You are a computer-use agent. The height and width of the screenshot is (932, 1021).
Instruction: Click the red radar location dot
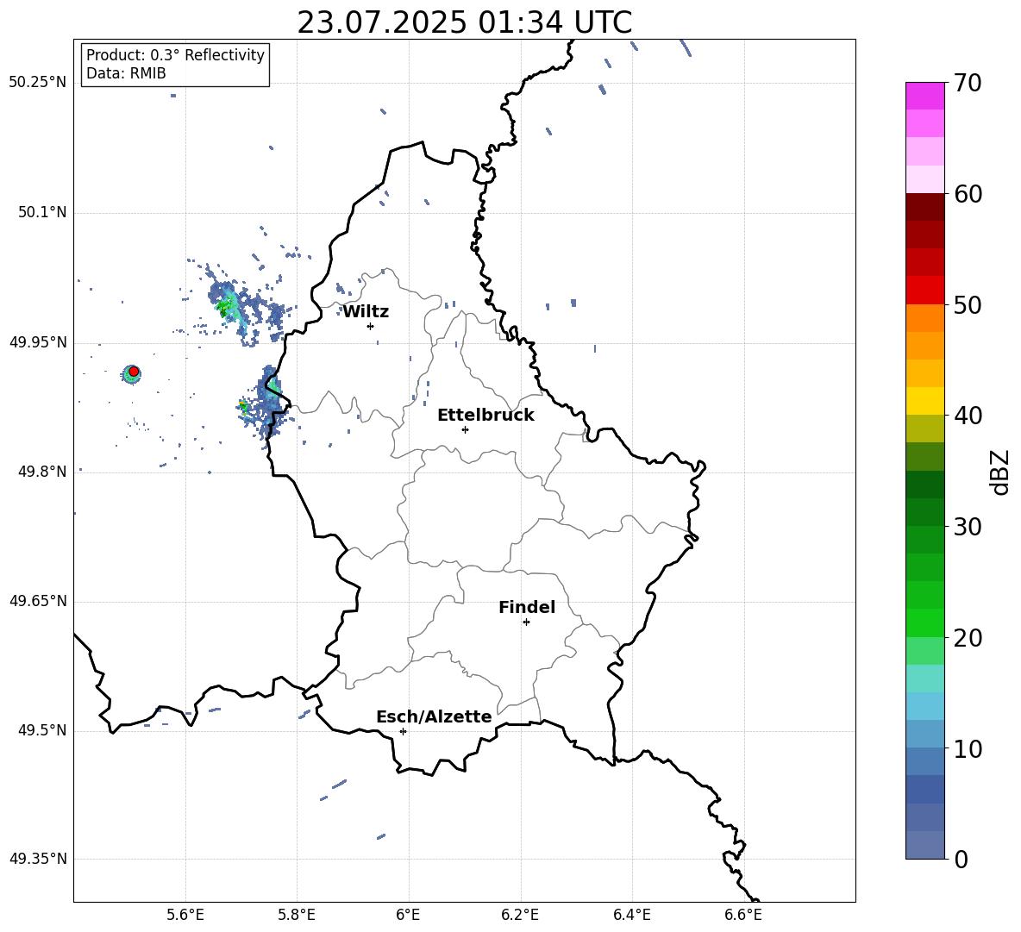click(x=134, y=372)
